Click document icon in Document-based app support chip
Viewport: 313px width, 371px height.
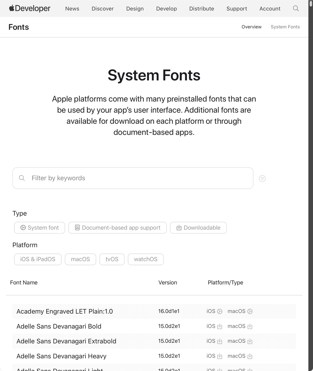pos(77,227)
